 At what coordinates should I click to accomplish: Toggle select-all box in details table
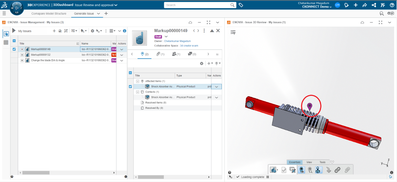click(130, 73)
